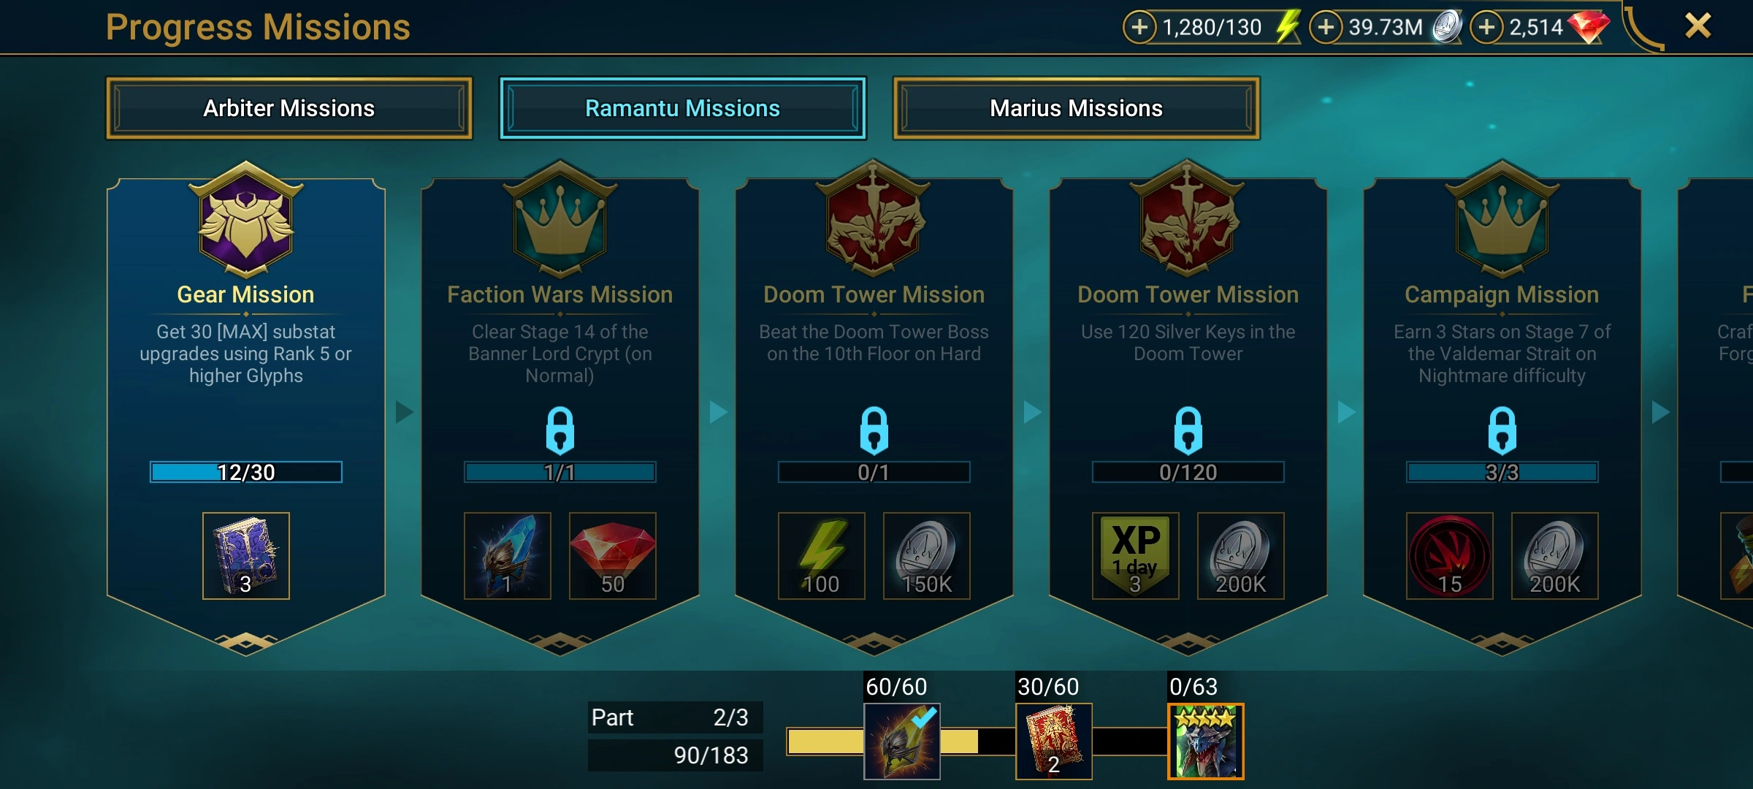Switch to the Marius Missions tab

[1076, 108]
